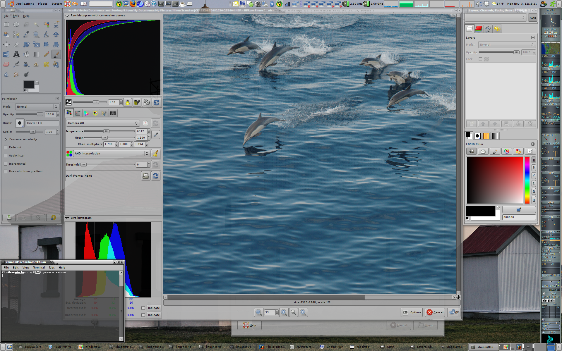The image size is (562, 351).
Task: Select the Zoom magnifier tool in toolbox
Action: point(36,35)
